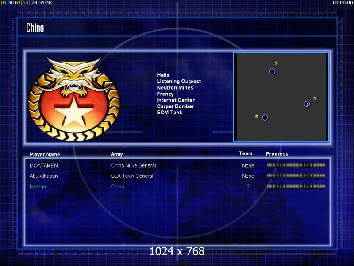
Task: Click the "ECM Tank" entry
Action: tap(169, 113)
